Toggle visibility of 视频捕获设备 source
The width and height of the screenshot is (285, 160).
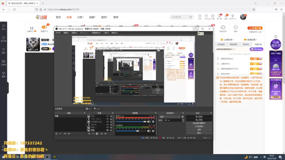108,122
